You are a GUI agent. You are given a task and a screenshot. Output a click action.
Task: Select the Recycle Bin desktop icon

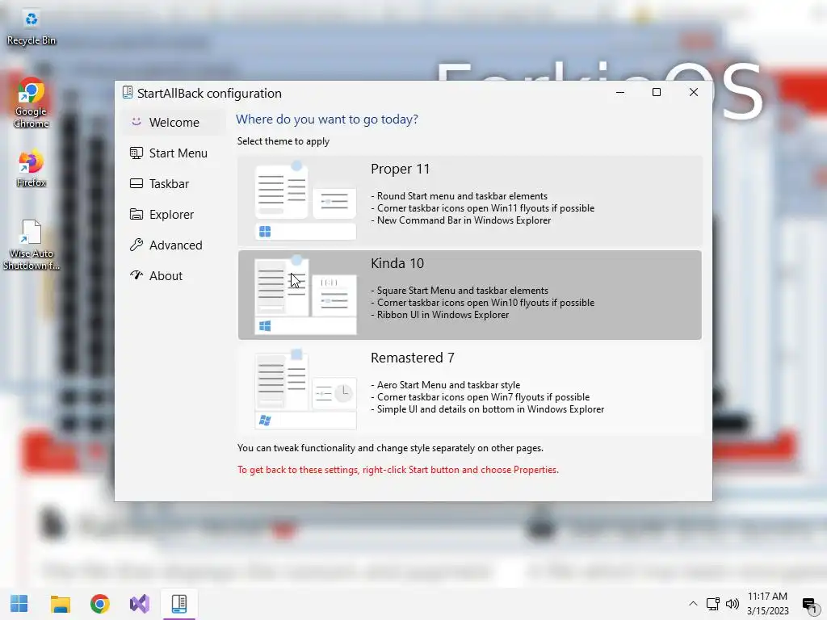click(31, 27)
